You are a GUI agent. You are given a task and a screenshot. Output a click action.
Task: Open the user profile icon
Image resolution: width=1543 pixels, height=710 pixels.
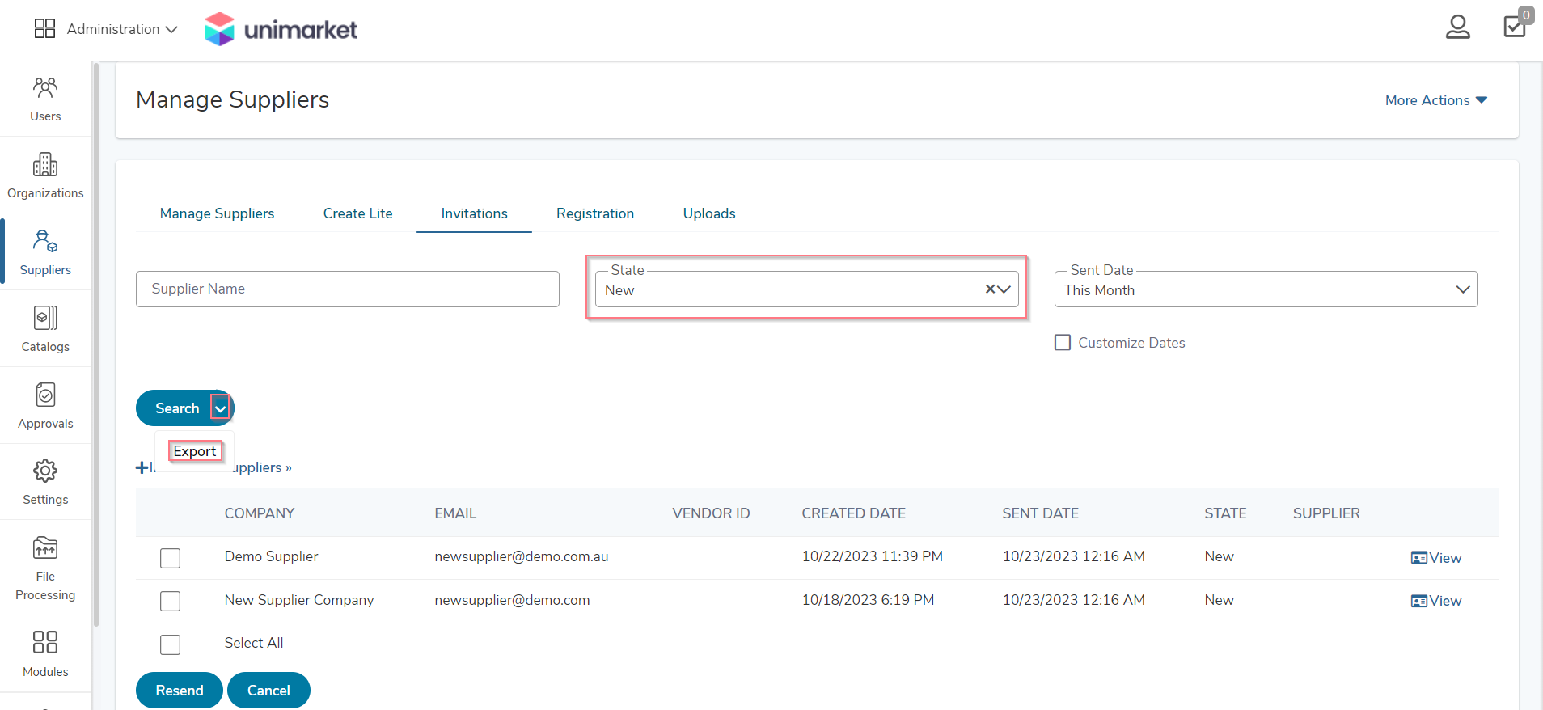(1457, 27)
